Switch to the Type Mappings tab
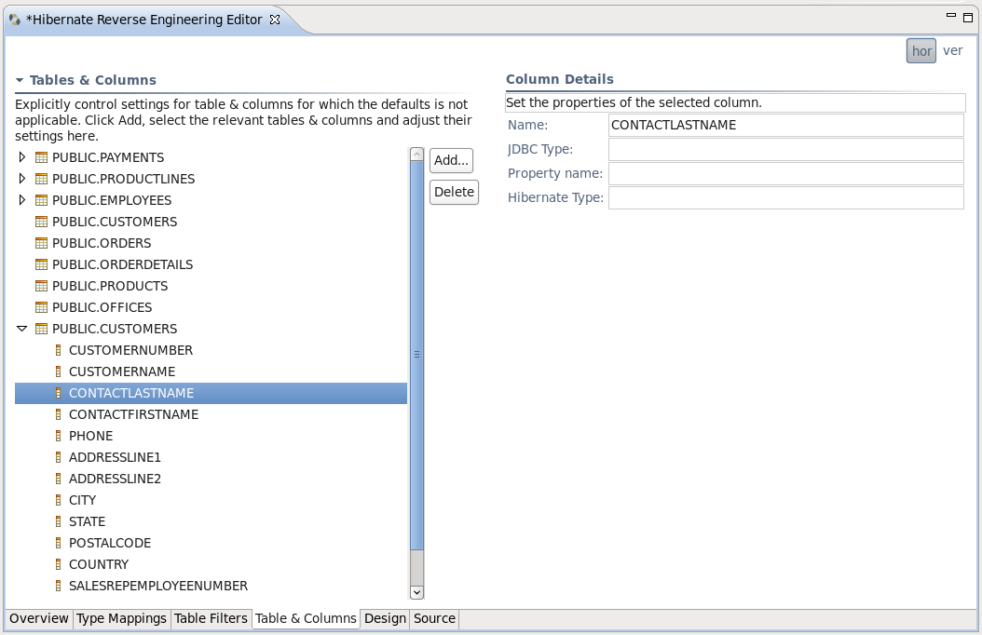The image size is (982, 635). tap(121, 618)
